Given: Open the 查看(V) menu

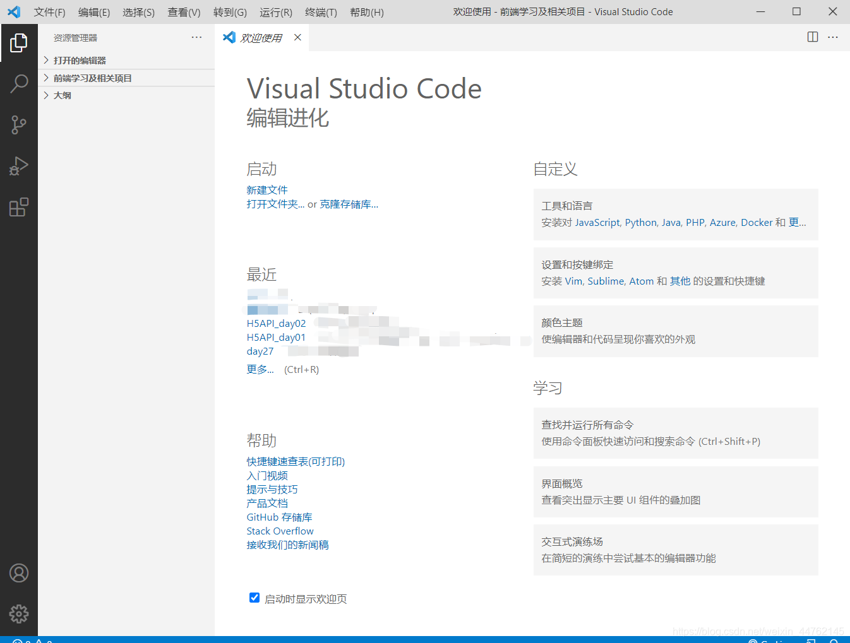Looking at the screenshot, I should pyautogui.click(x=184, y=12).
